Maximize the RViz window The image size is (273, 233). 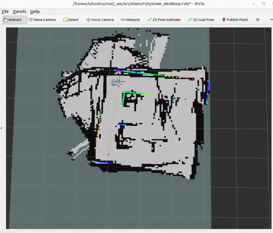264,4
